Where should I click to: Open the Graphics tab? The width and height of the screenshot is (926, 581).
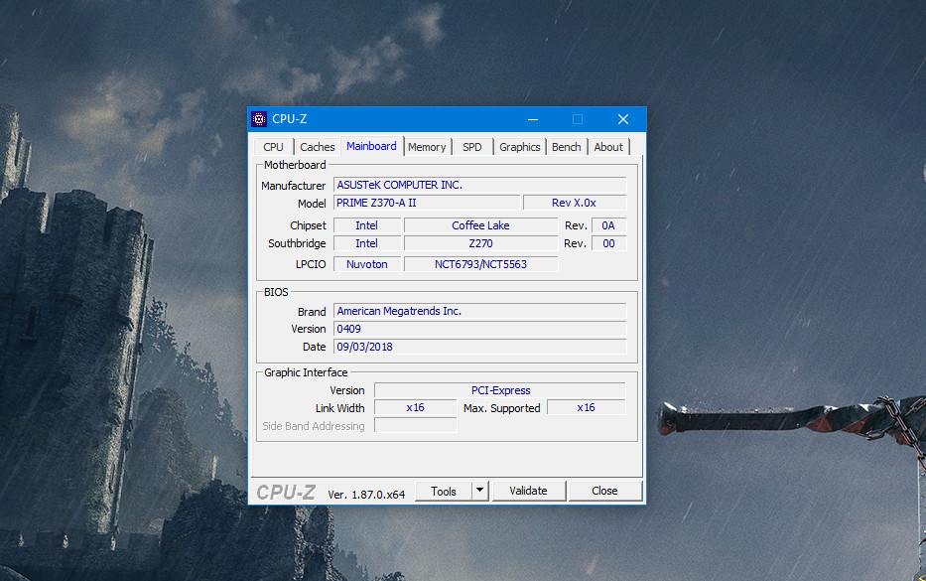(520, 147)
